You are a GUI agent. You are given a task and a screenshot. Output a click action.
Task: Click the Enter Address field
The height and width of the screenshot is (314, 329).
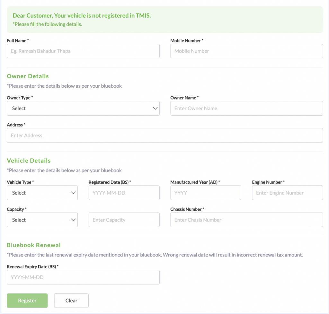click(x=164, y=135)
